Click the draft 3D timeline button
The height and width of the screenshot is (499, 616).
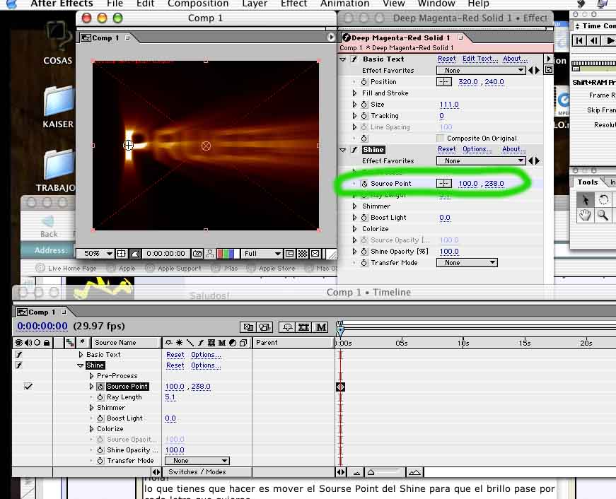point(265,327)
